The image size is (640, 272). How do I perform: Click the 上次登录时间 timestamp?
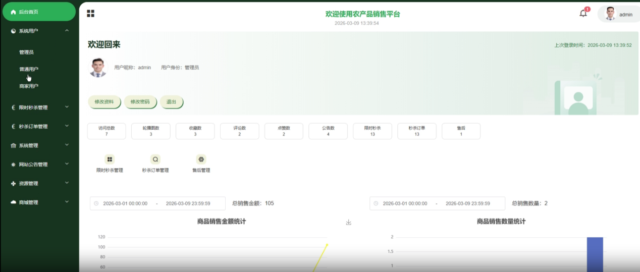click(x=593, y=45)
